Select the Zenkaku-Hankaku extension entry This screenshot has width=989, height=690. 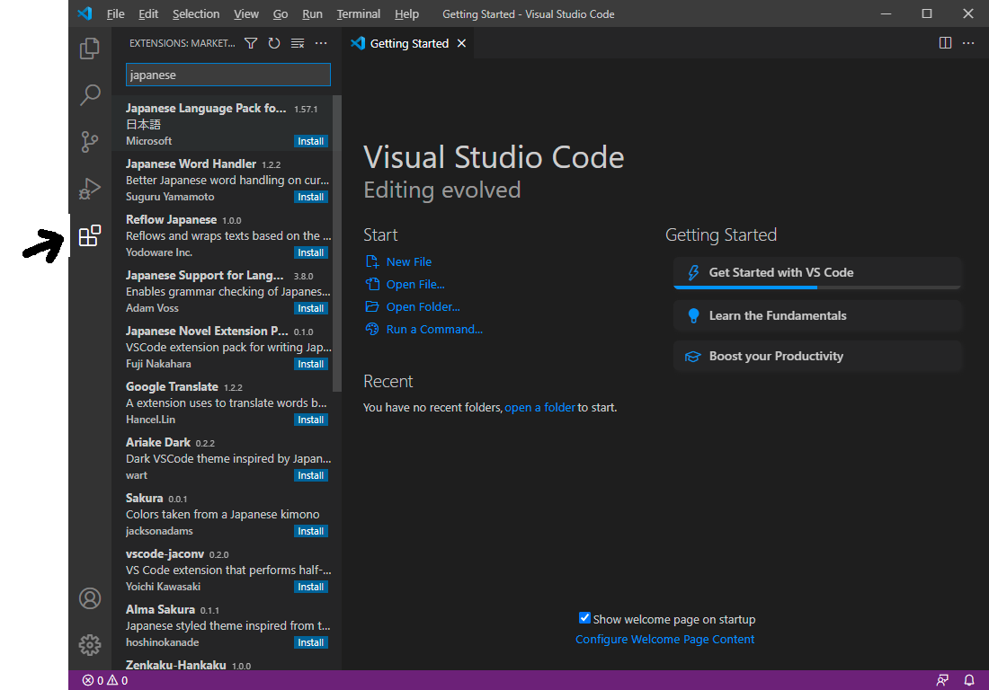click(222, 664)
